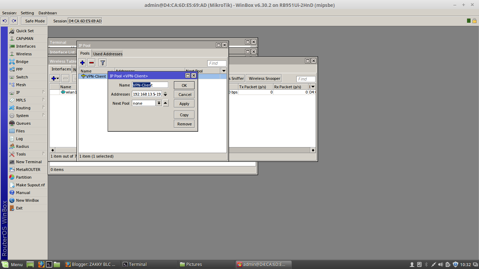Launch New WinBox from sidebar
479x269 pixels.
coord(28,200)
